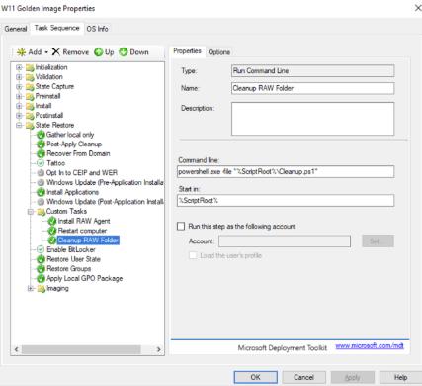The image size is (422, 386).
Task: Click the tree scrollbar right arrow
Action: [x=158, y=349]
